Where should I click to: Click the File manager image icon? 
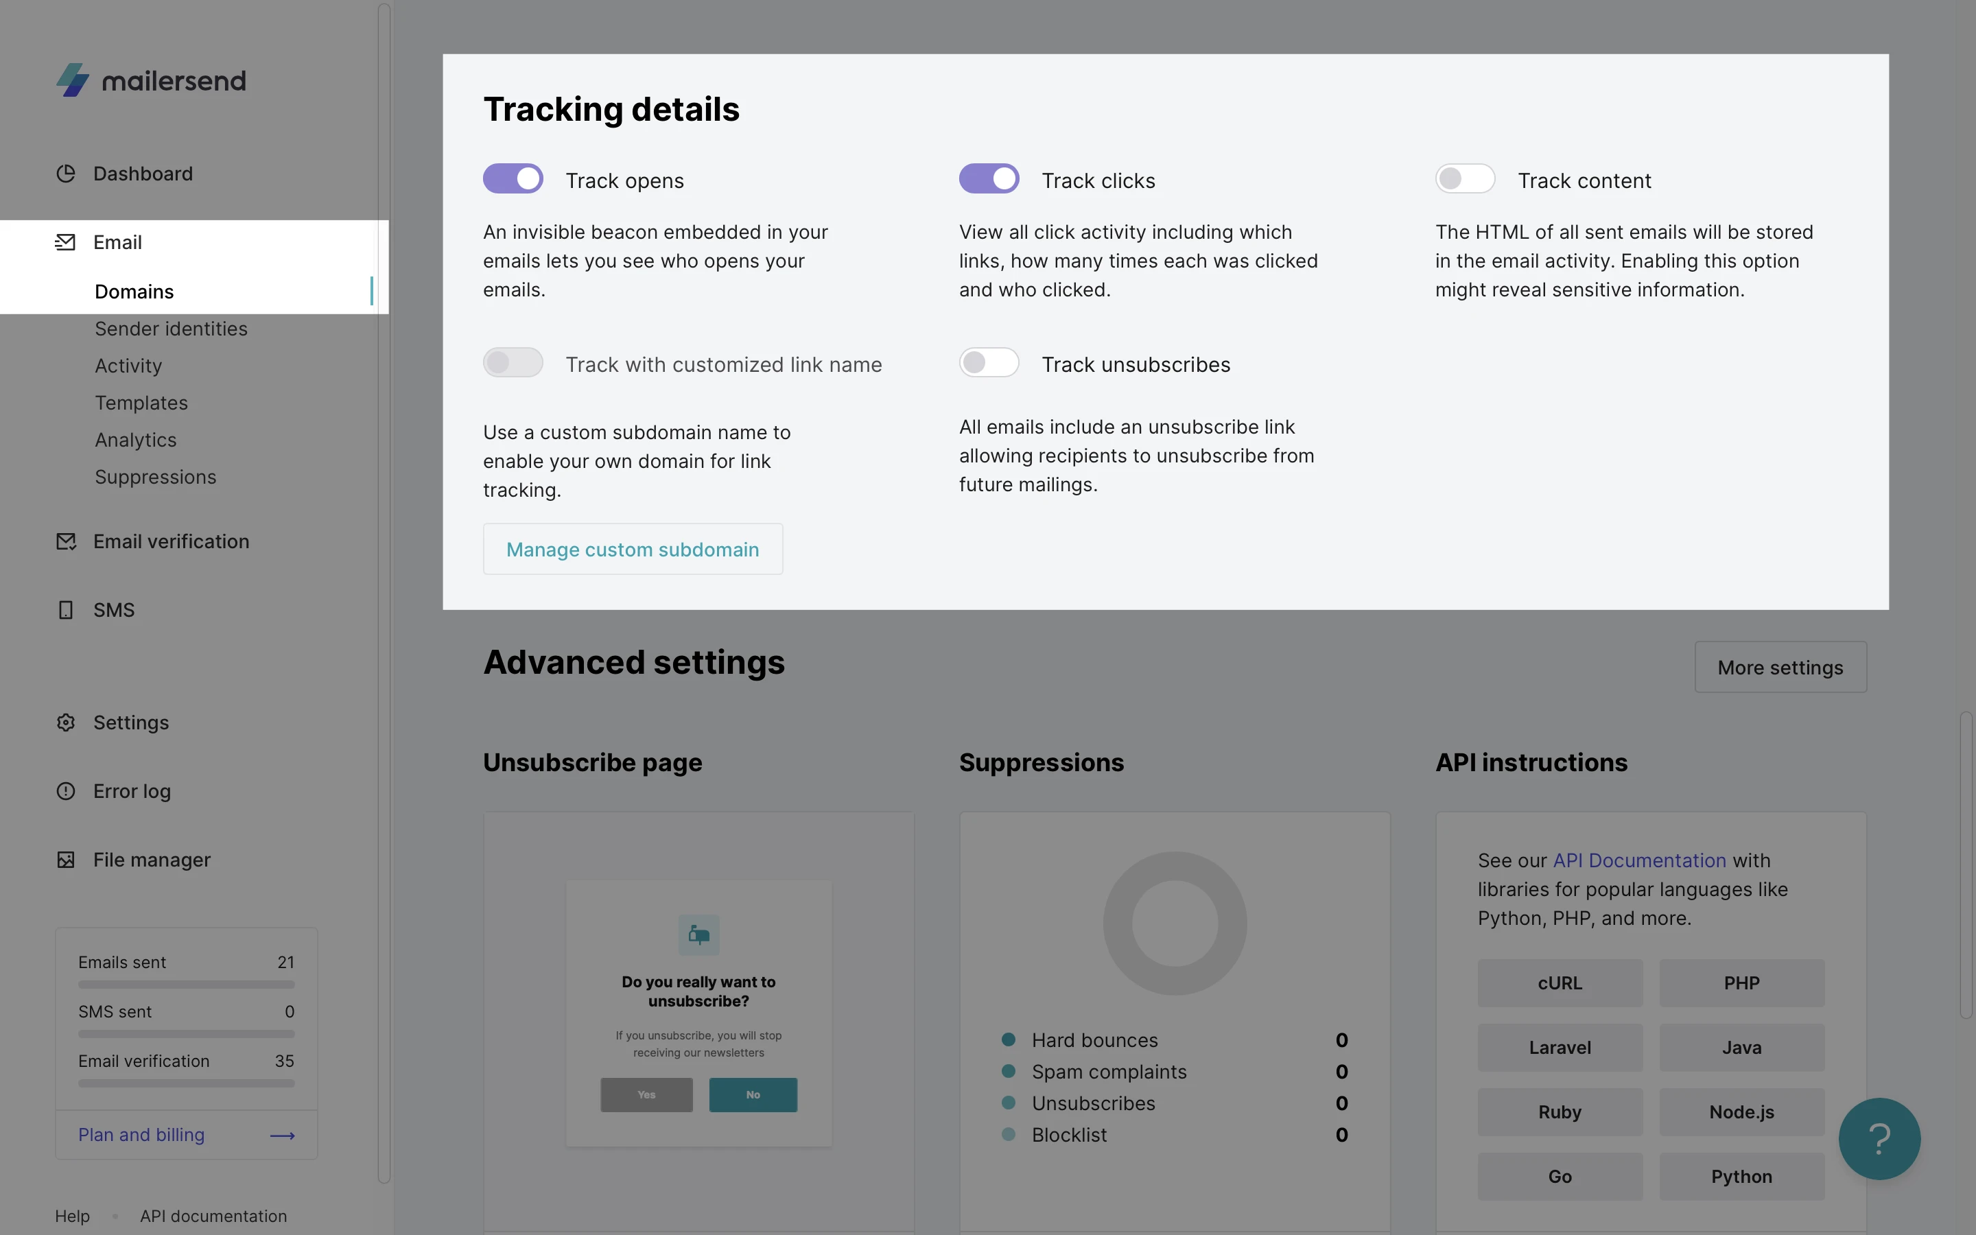click(65, 859)
